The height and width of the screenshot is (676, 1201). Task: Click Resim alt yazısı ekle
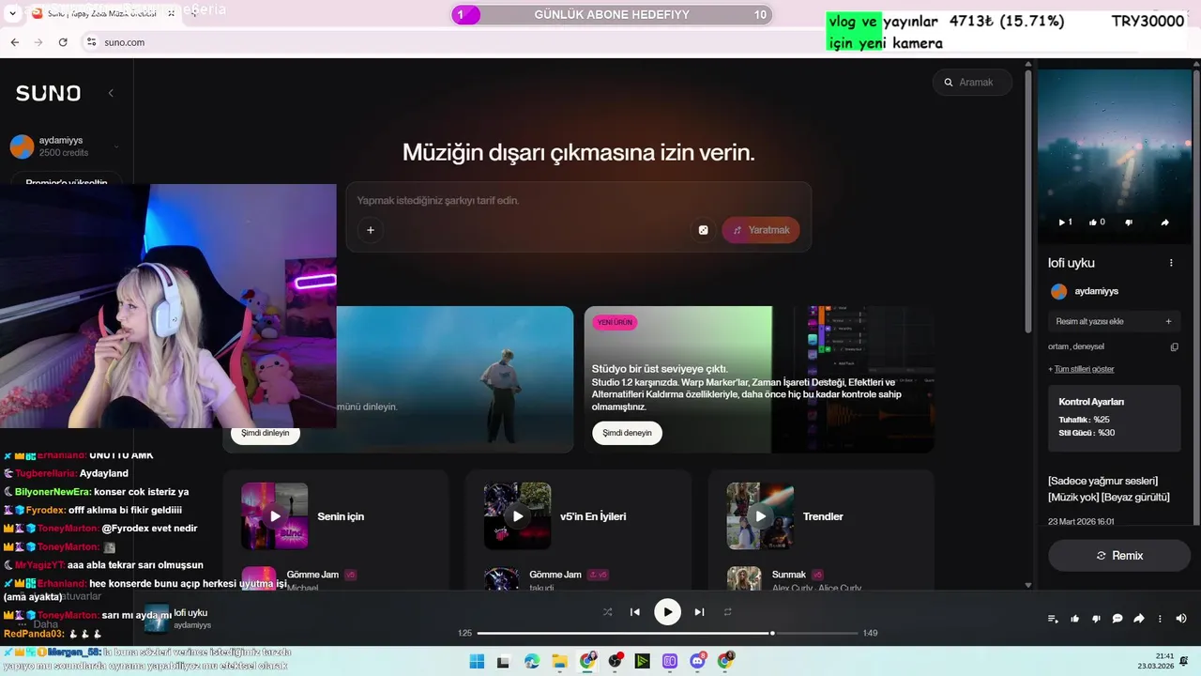[1114, 321]
